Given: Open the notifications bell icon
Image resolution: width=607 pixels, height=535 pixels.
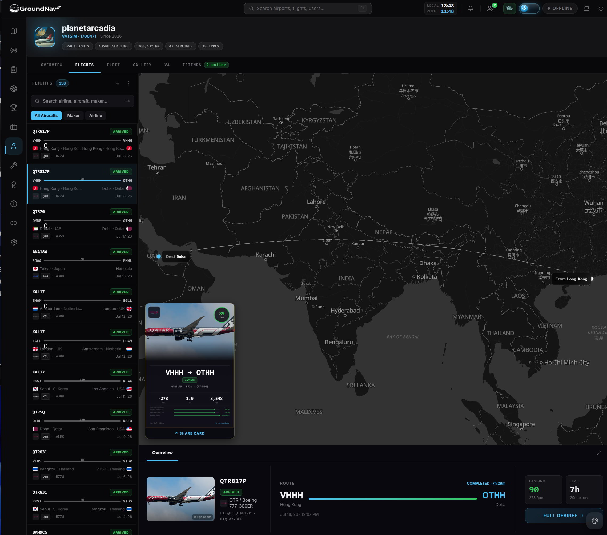Looking at the screenshot, I should (471, 8).
